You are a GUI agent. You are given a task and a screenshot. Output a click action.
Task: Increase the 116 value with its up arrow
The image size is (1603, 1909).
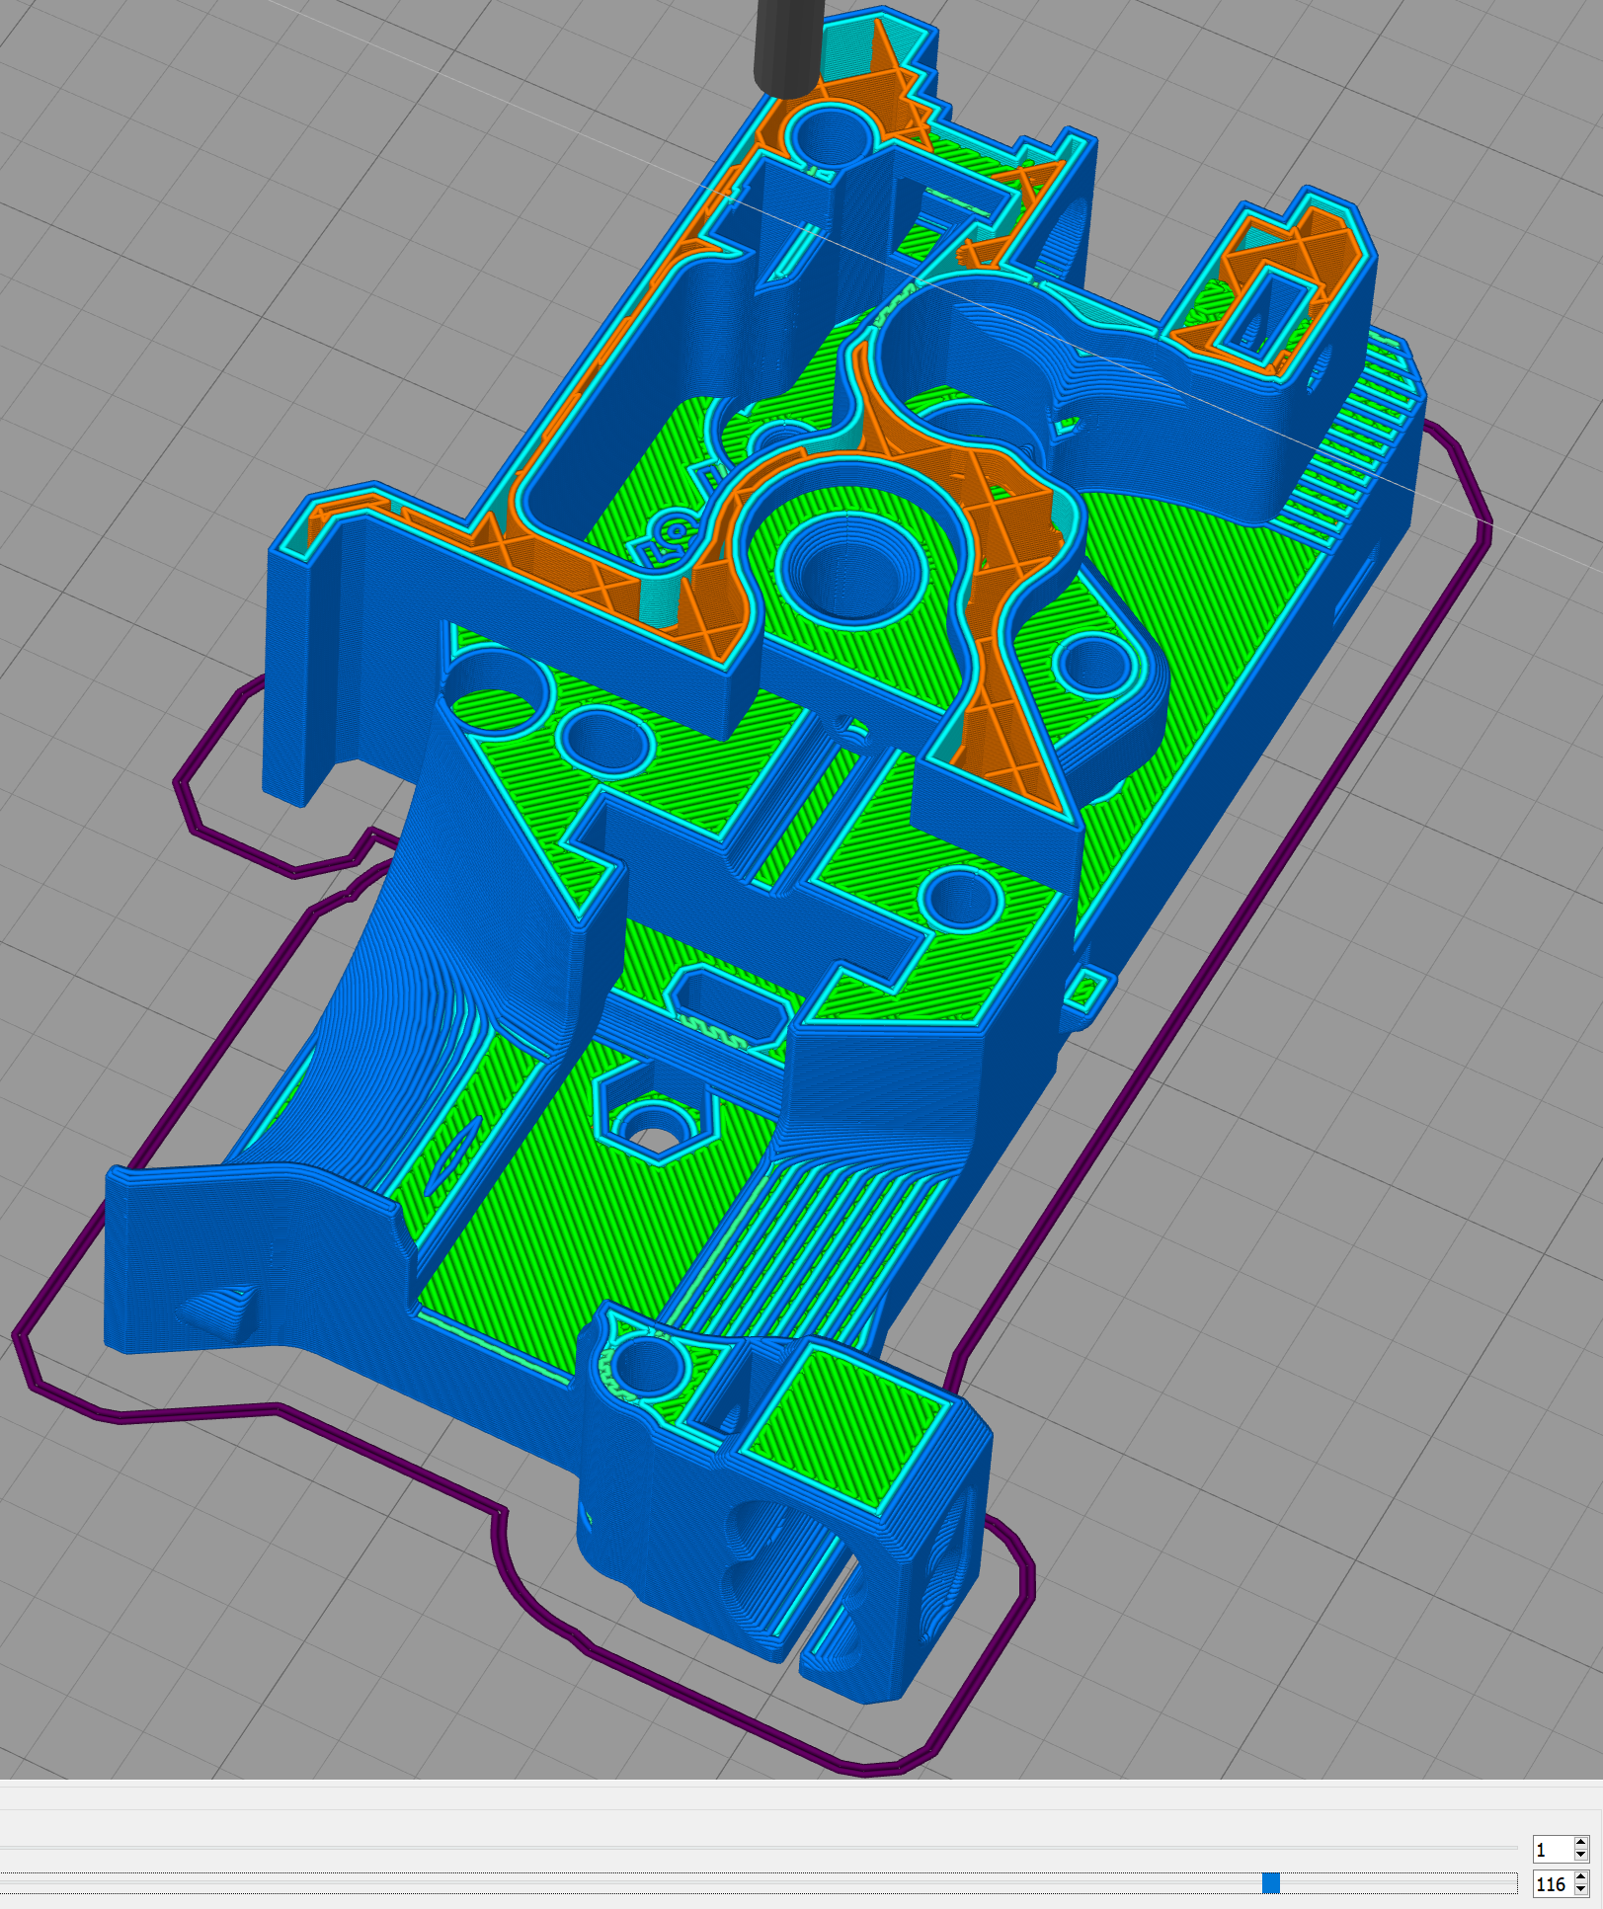[1580, 1878]
